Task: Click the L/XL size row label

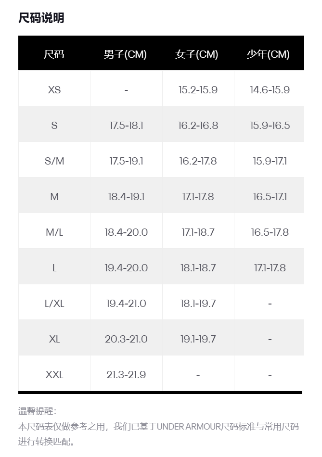Action: point(54,304)
